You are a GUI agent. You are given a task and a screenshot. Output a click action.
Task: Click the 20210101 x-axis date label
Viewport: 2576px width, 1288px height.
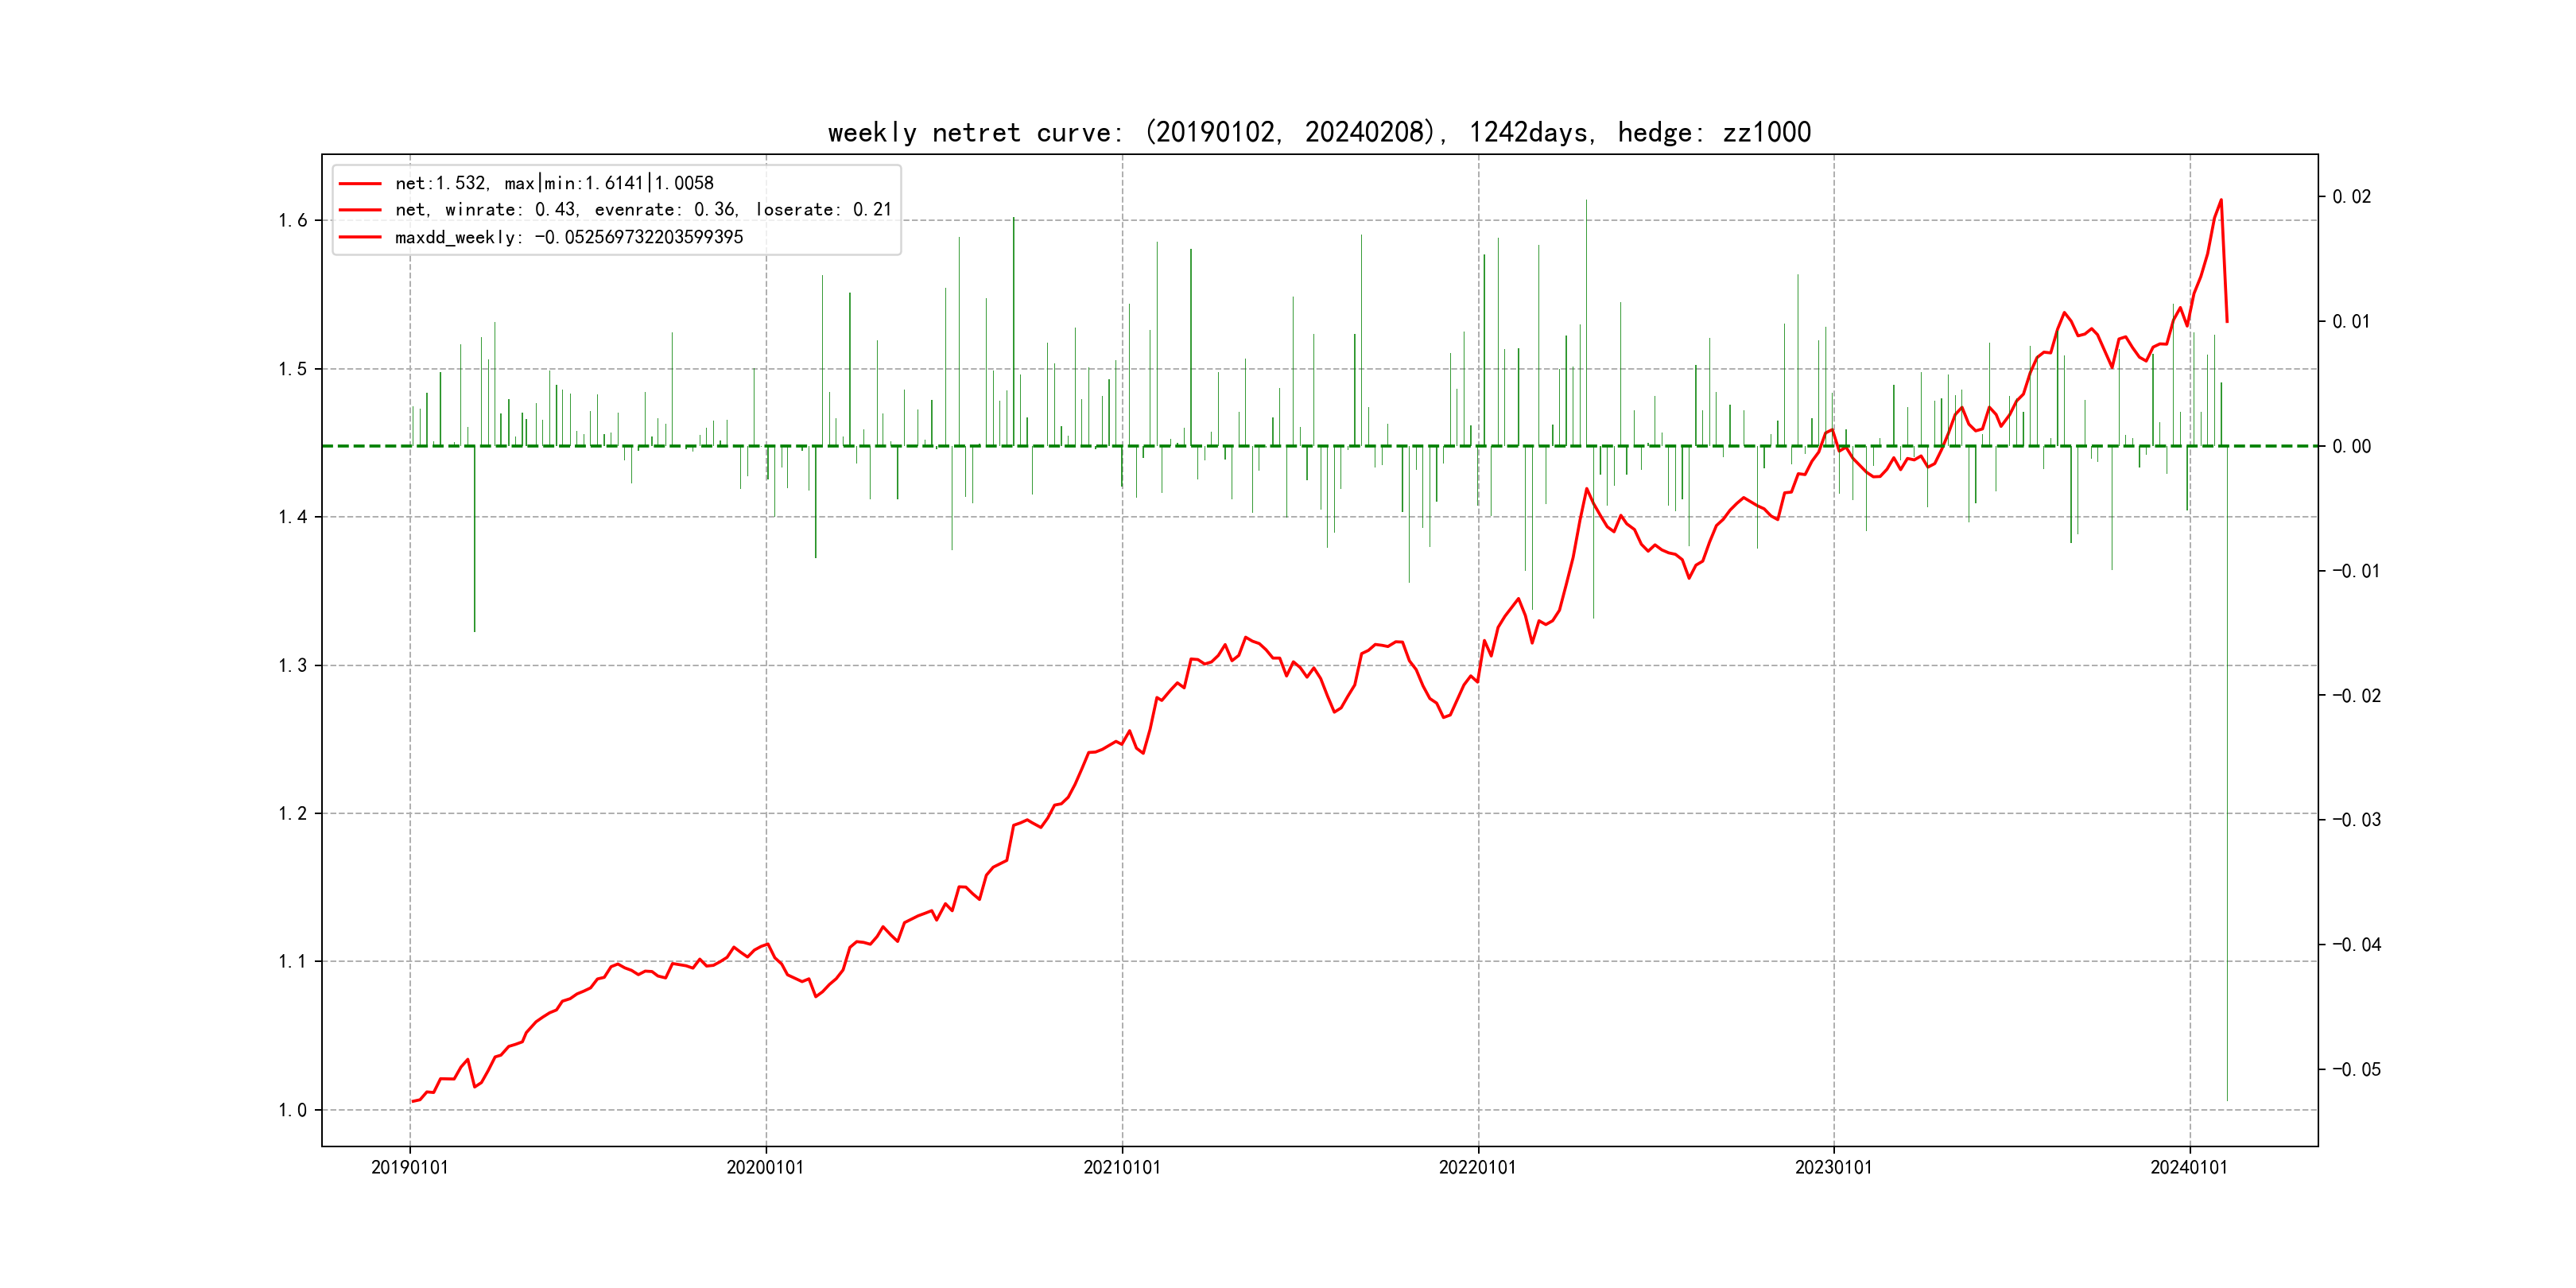point(1122,1167)
